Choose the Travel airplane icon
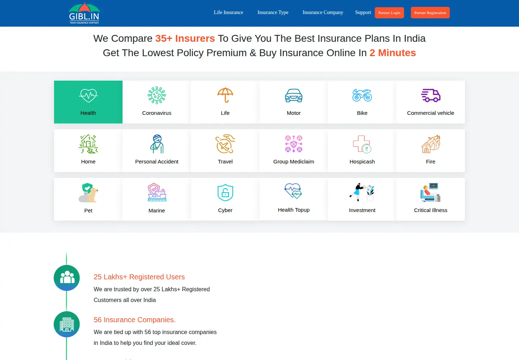The image size is (519, 360). (225, 144)
